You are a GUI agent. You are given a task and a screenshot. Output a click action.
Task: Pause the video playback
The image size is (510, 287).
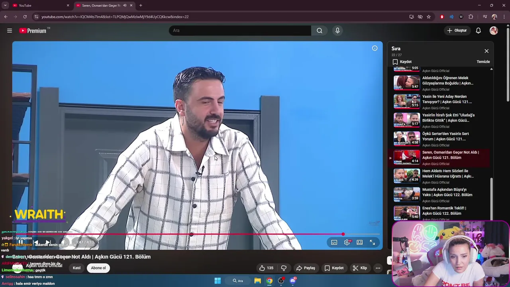click(20, 242)
